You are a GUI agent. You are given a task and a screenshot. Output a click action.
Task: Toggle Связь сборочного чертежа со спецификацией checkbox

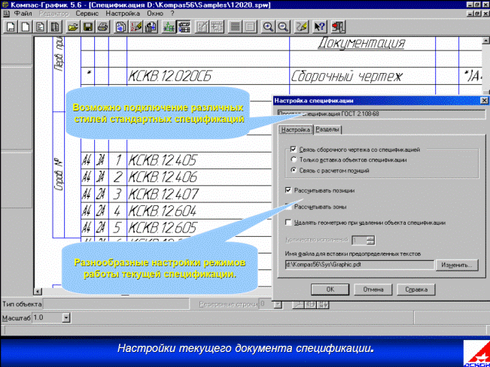pos(293,150)
